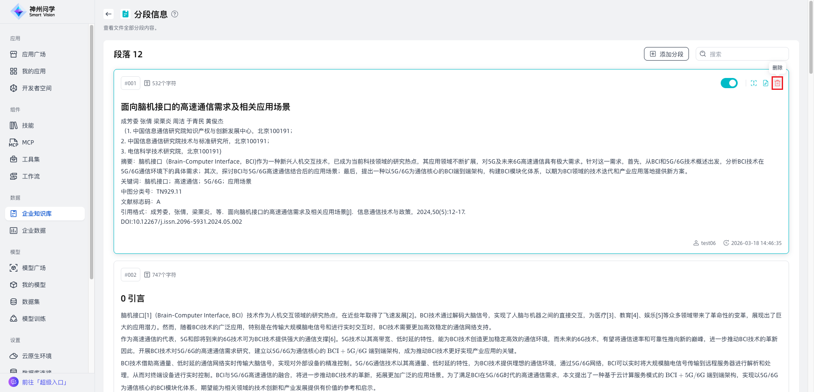Click the 技能 books icon
The width and height of the screenshot is (814, 392).
(14, 125)
